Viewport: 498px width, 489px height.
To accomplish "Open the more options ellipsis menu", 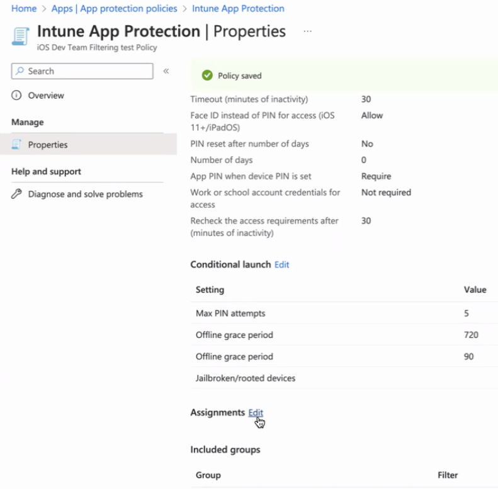I will pos(307,31).
